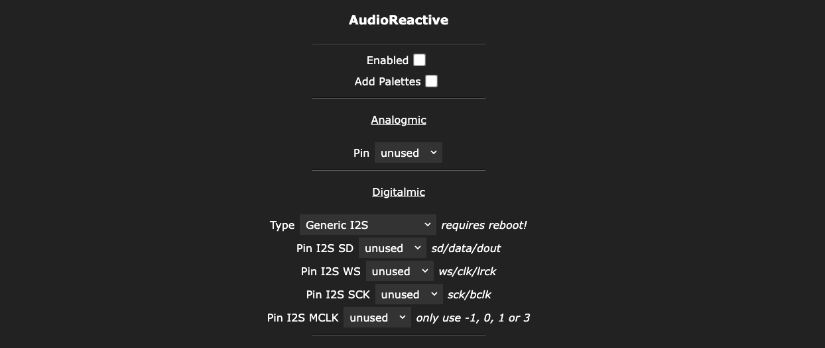This screenshot has height=348, width=825.
Task: Tick the Add Palettes checkbox
Action: coord(431,81)
